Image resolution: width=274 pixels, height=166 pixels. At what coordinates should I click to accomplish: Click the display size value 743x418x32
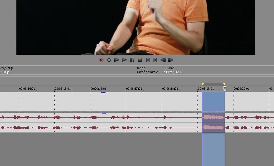point(173,72)
